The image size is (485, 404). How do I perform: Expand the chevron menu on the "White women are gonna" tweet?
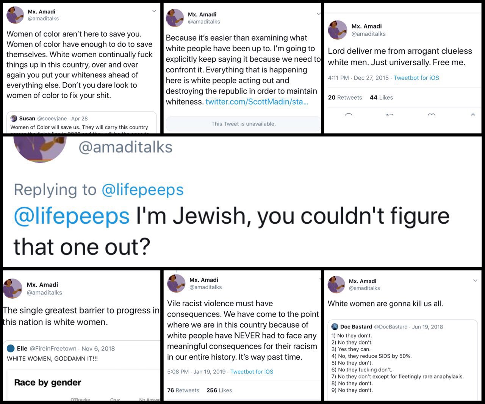tap(475, 281)
